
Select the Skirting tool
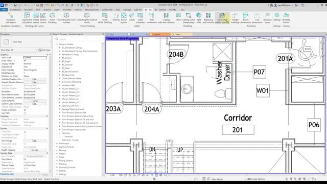pyautogui.click(x=116, y=17)
